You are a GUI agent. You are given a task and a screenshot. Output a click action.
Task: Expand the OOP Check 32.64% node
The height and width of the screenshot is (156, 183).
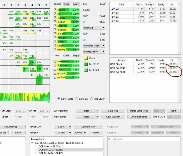click(x=36, y=146)
